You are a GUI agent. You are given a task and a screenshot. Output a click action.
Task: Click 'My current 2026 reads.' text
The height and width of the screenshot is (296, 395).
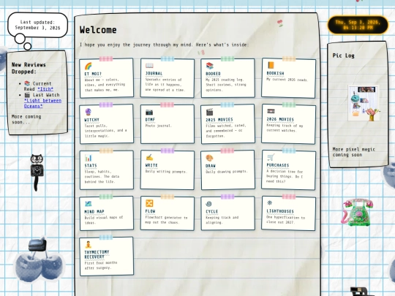(x=287, y=80)
